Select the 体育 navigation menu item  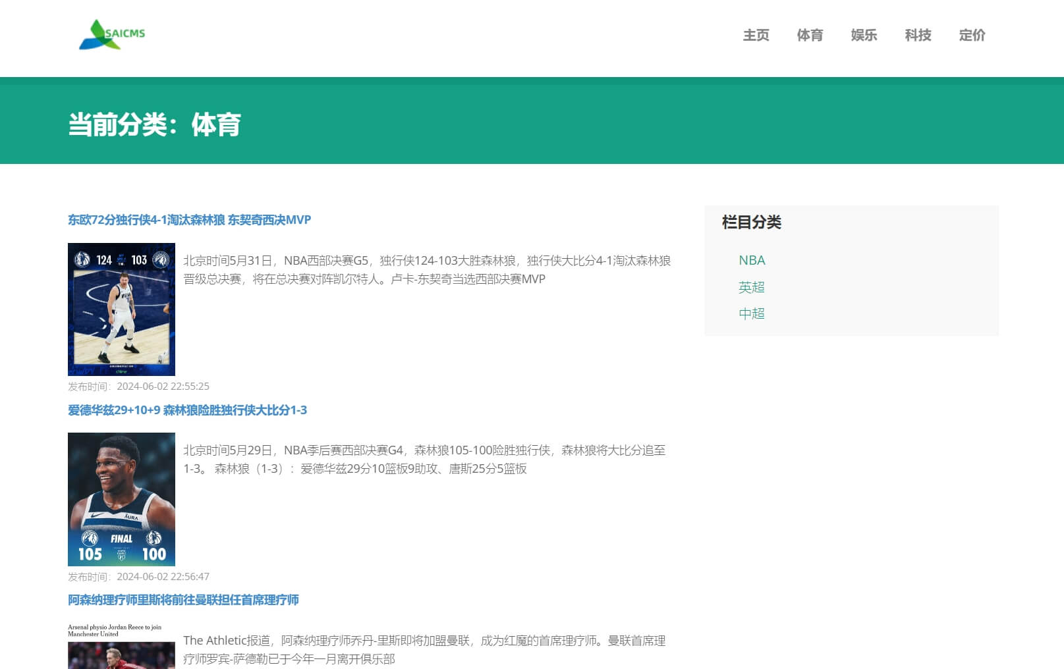(810, 36)
